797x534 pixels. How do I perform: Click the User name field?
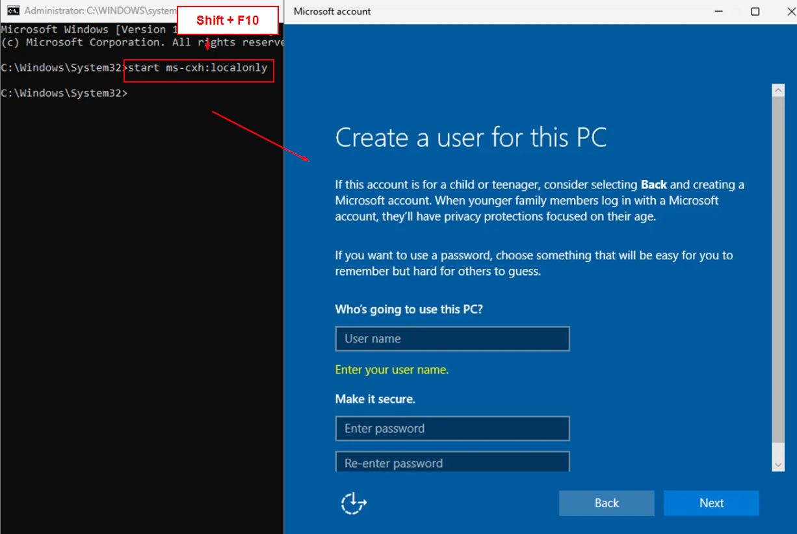coord(452,339)
